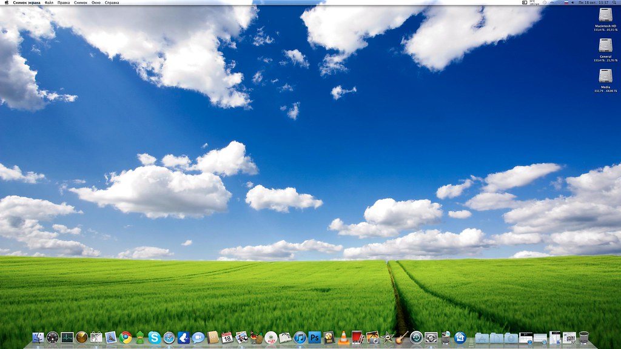Open Time Machine in the dock

416,337
